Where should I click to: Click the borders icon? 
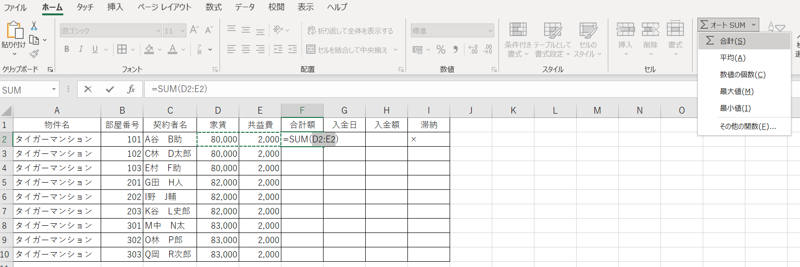pos(122,49)
